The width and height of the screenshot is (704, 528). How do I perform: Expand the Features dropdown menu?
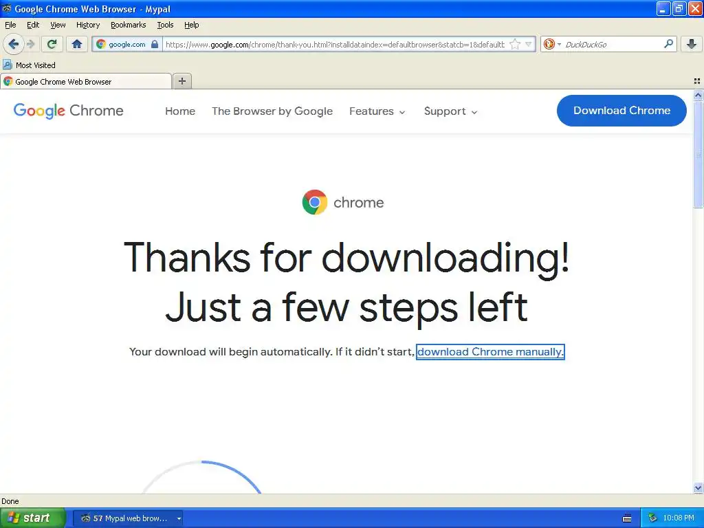pos(377,111)
